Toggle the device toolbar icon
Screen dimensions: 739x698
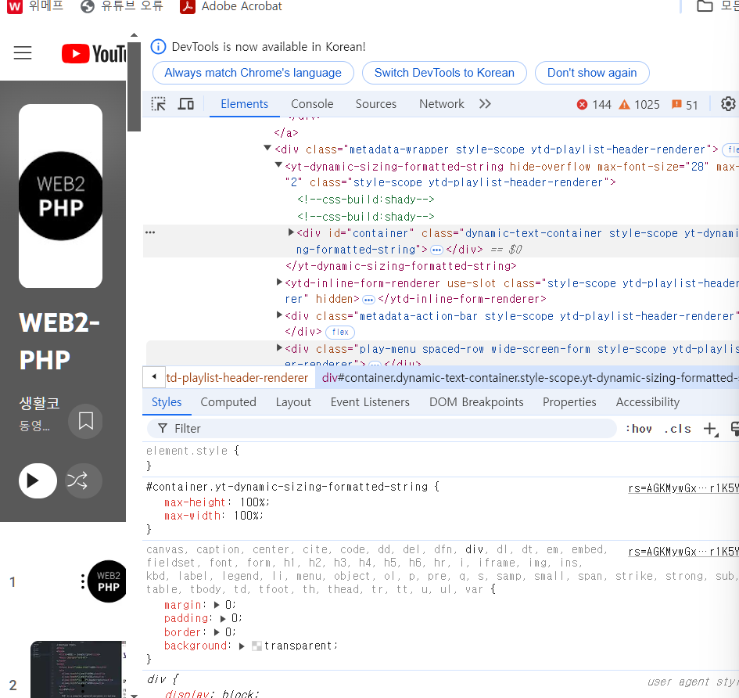185,104
